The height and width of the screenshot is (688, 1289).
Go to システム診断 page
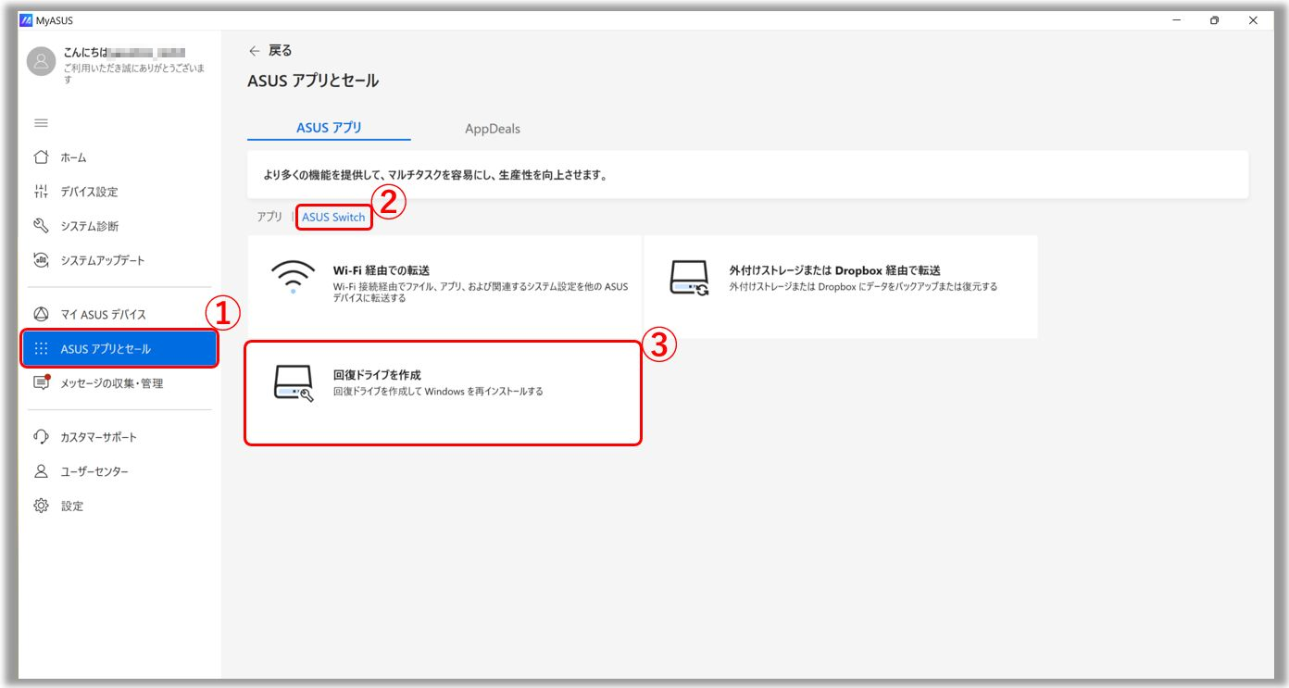pos(119,226)
